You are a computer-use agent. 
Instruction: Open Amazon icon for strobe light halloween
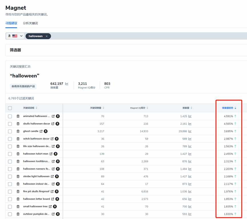(x=57, y=177)
